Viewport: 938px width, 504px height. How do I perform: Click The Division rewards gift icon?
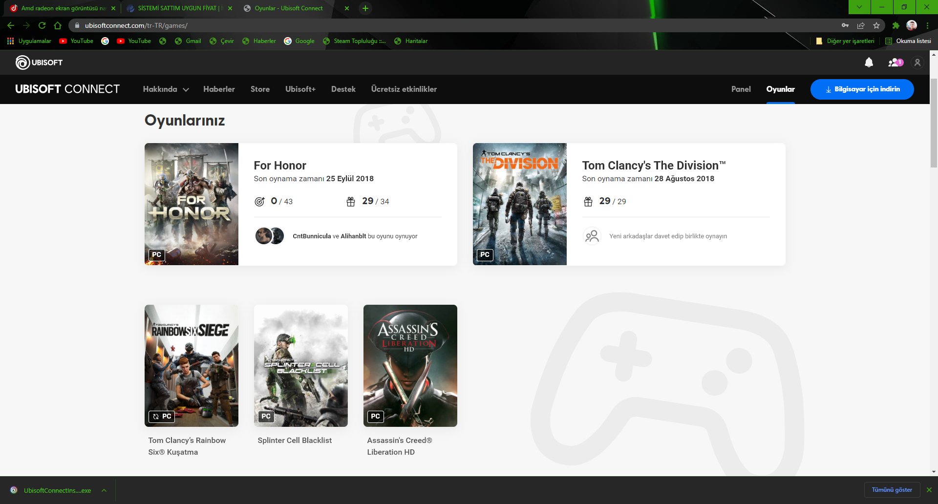point(588,202)
